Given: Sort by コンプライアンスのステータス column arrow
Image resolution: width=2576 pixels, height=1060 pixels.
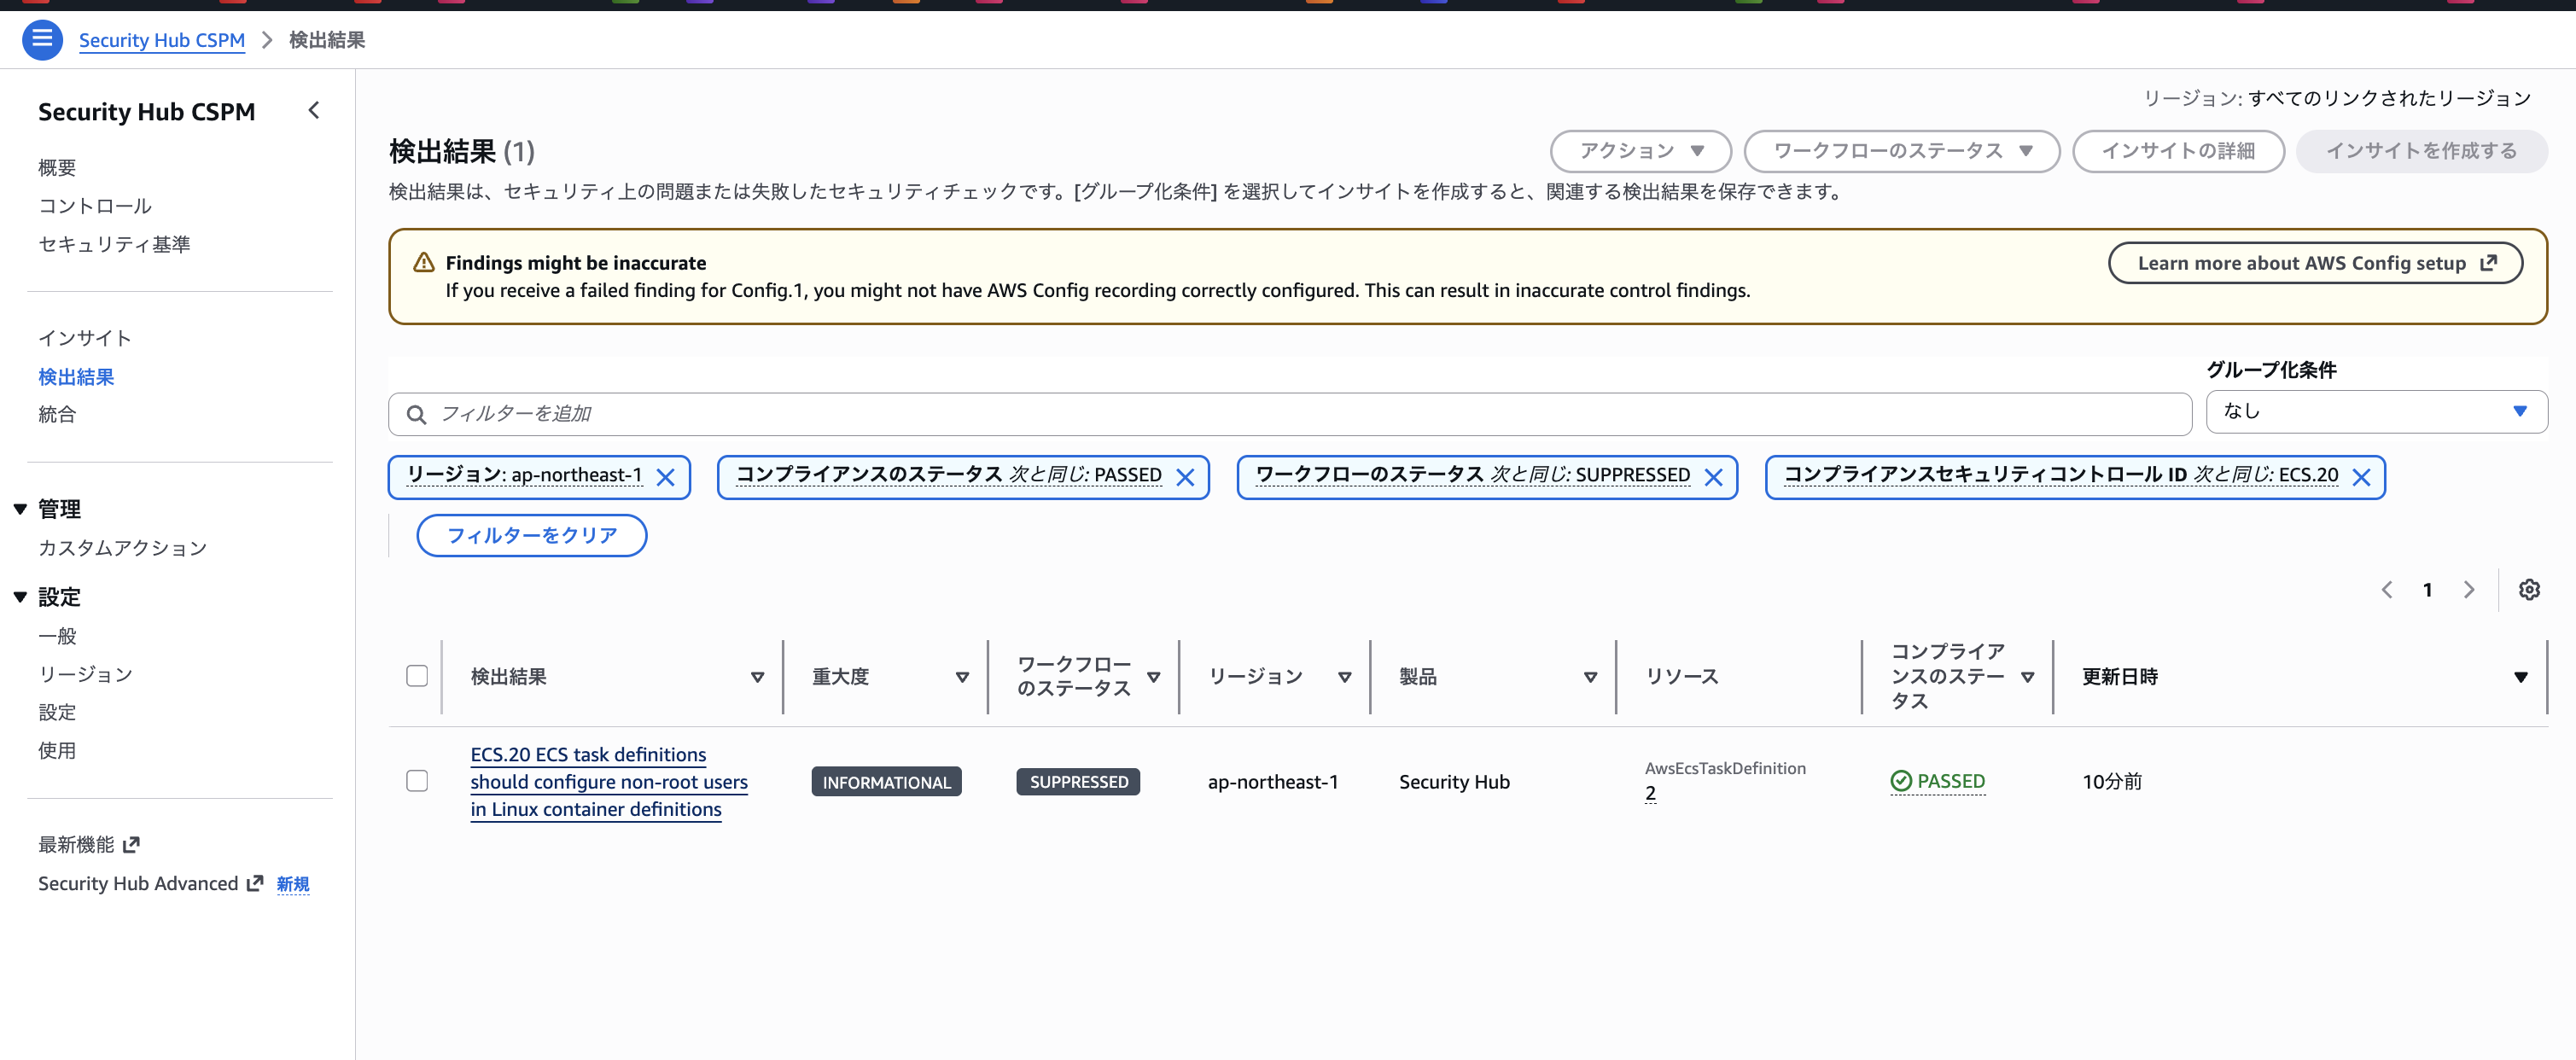Looking at the screenshot, I should coord(2027,677).
